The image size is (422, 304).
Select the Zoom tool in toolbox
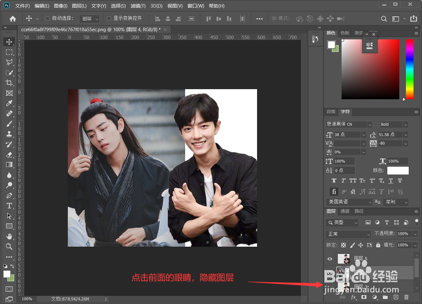tap(9, 246)
